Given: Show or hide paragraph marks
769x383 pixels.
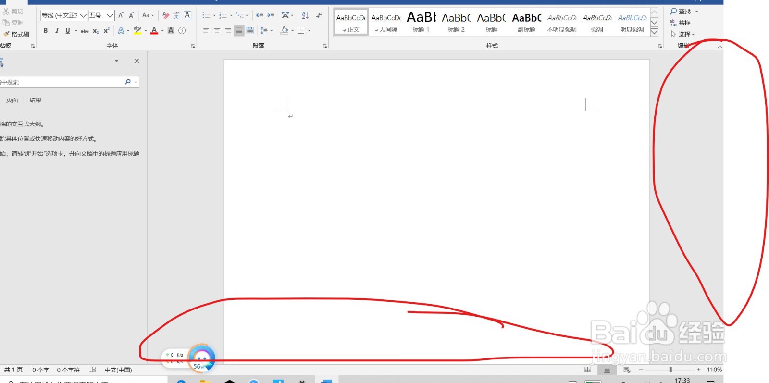Looking at the screenshot, I should pyautogui.click(x=319, y=15).
